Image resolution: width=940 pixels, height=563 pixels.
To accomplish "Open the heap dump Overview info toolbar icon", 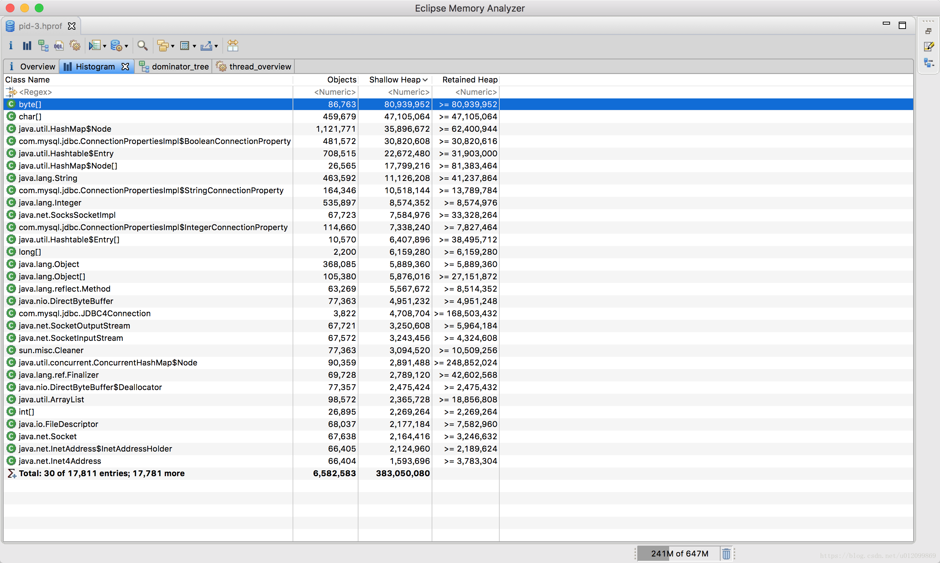I will (11, 46).
